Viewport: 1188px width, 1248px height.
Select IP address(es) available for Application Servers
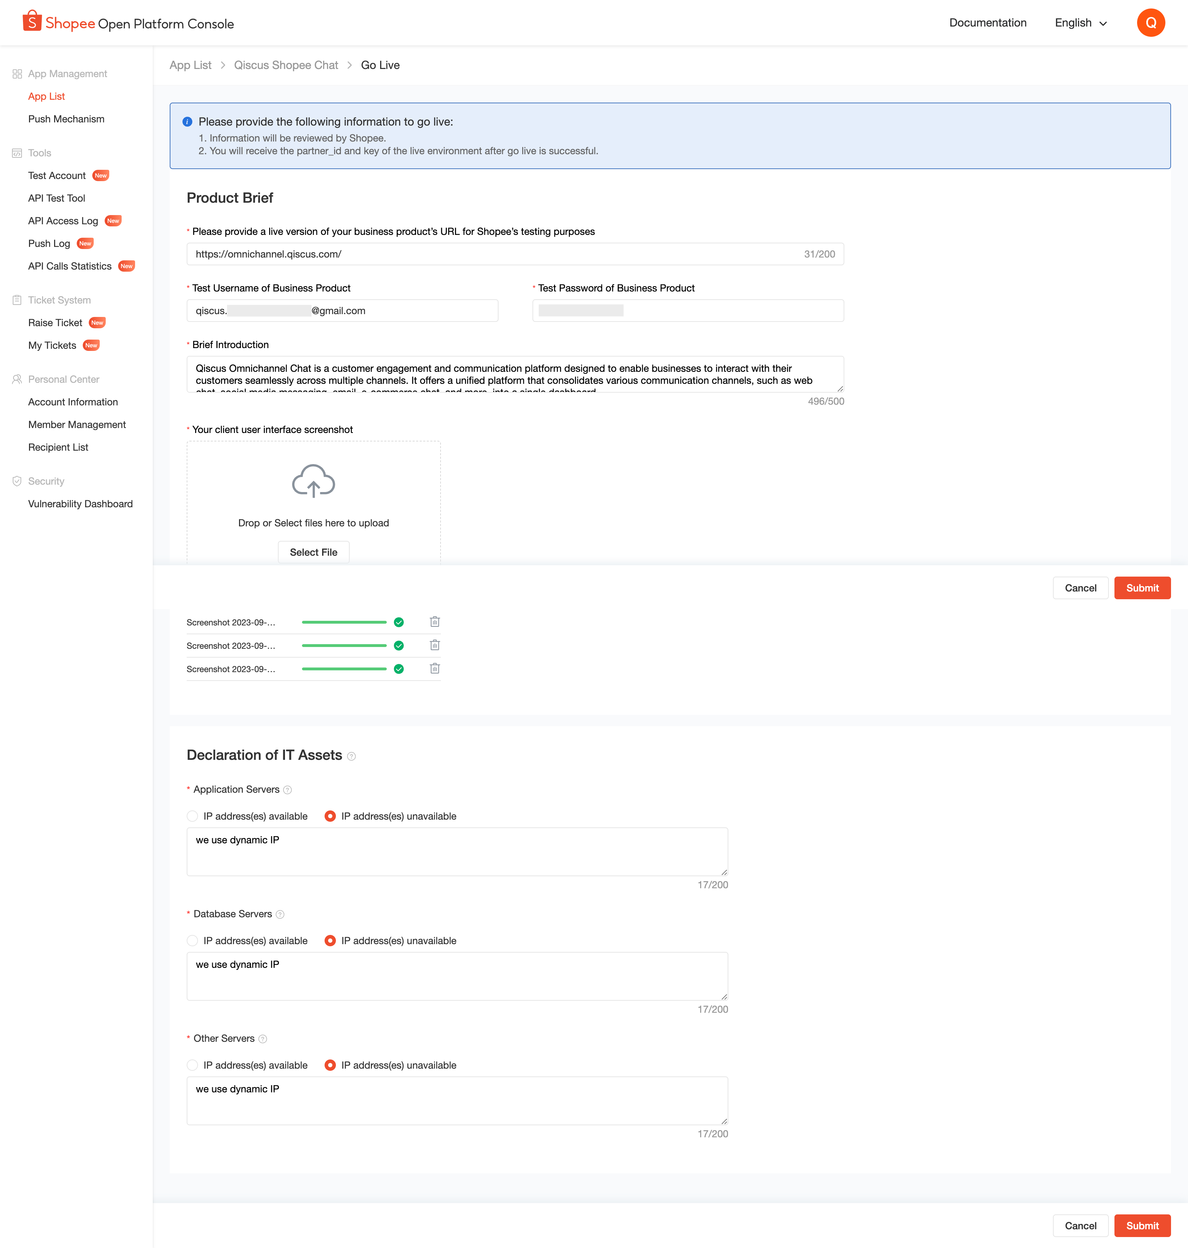tap(192, 816)
